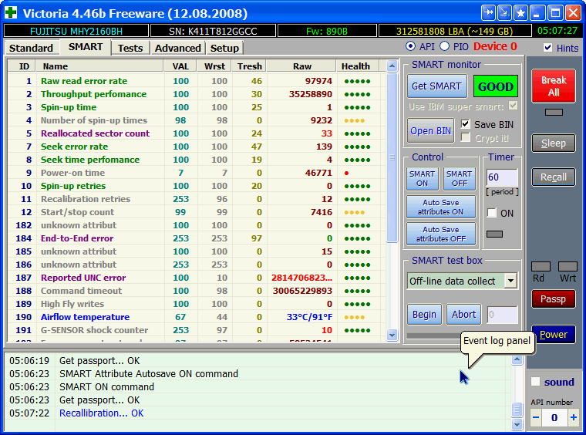Click the SMART ON button
Image resolution: width=586 pixels, height=435 pixels.
422,179
